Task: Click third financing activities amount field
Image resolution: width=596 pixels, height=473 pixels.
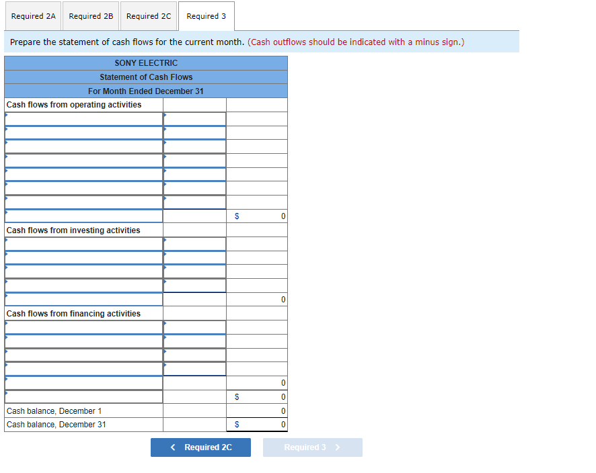Action: coord(194,355)
